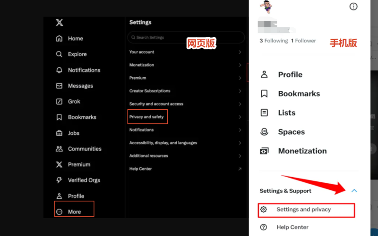Click the Help Center question mark icon
This screenshot has height=236, width=378.
point(264,227)
